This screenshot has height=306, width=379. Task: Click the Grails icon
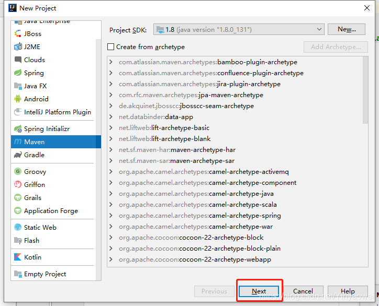coord(18,197)
